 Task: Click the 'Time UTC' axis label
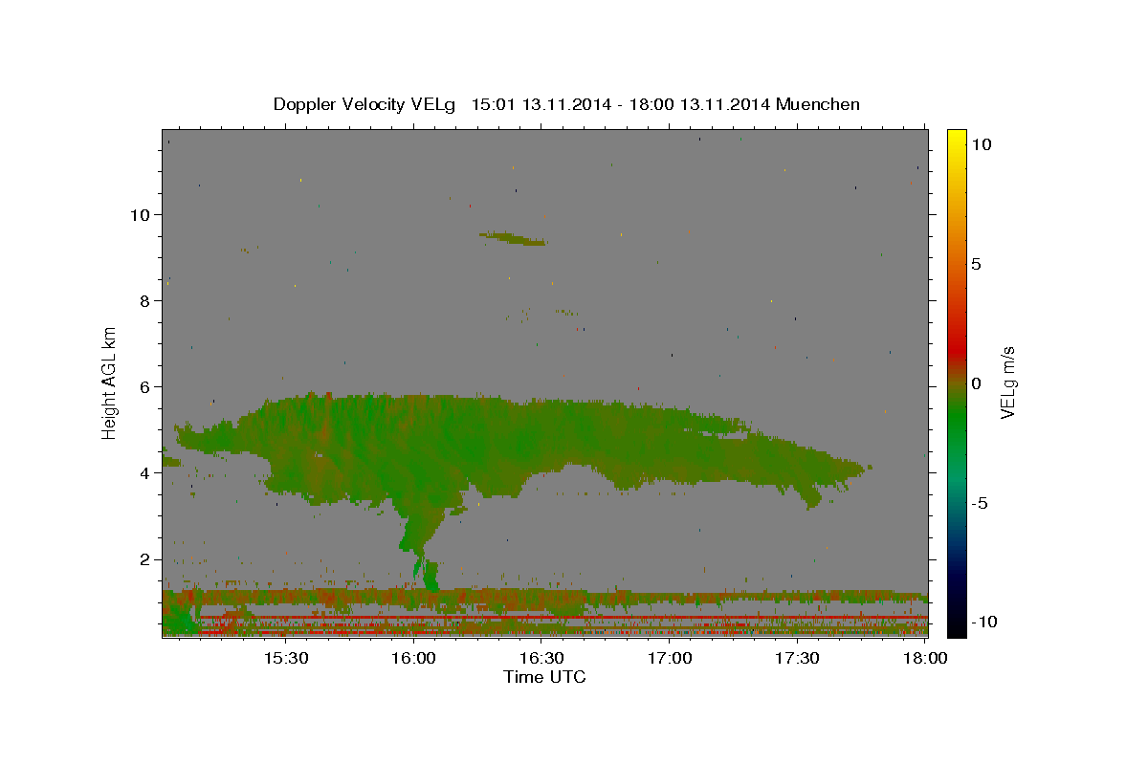[544, 677]
